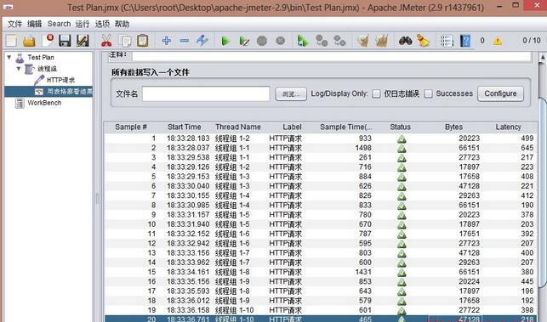Viewport: 547px width, 322px height.
Task: Click the status icon in sample row 5
Action: pos(402,177)
